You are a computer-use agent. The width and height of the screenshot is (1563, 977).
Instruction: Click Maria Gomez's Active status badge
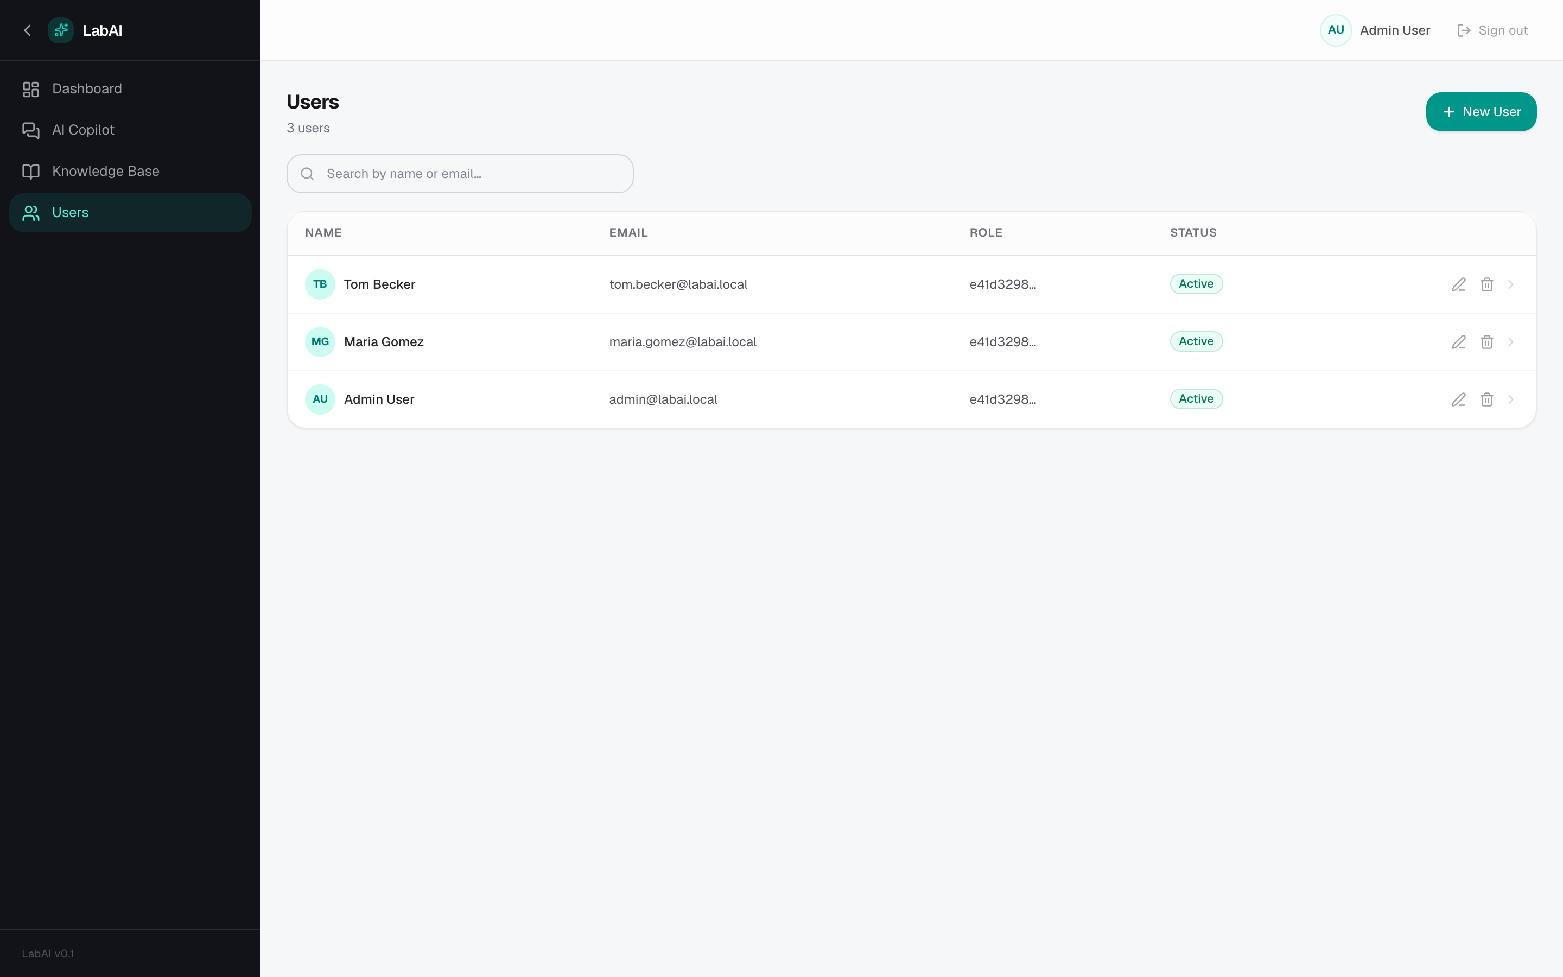pyautogui.click(x=1196, y=341)
